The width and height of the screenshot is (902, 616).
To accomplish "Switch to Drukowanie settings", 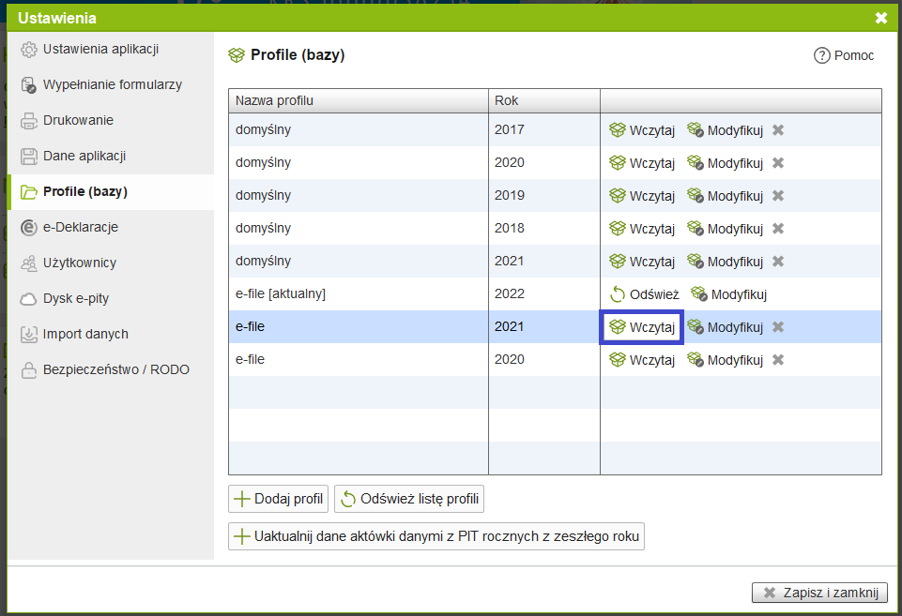I will coord(78,120).
